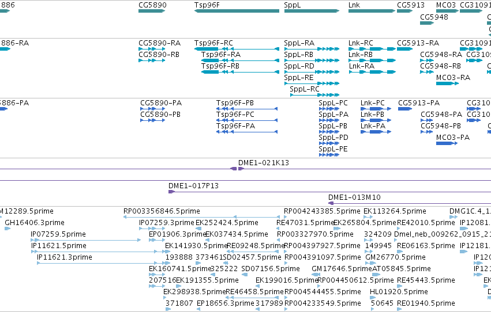
Task: Select the CG5913 gene bar
Action: point(404,11)
